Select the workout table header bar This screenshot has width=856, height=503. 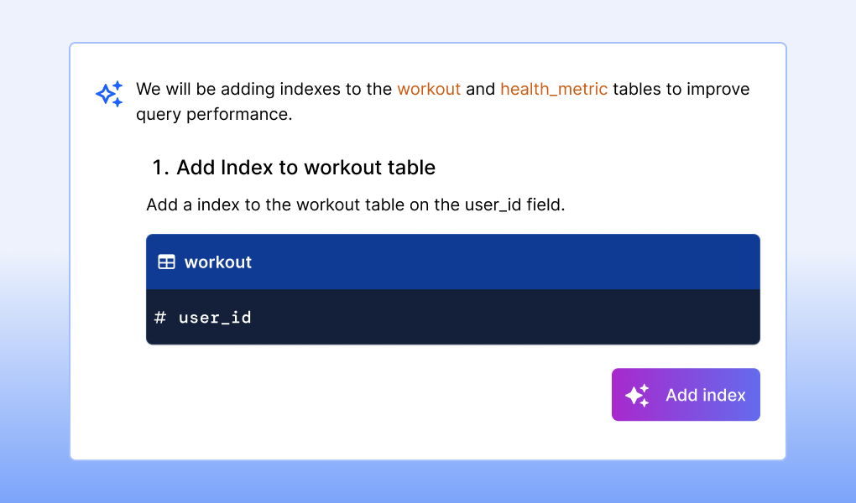[453, 262]
